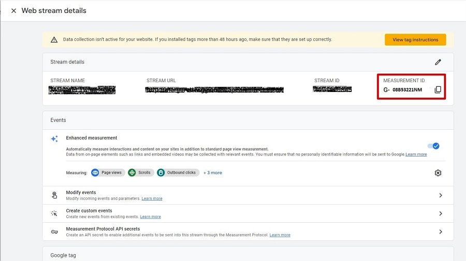
Task: Click the Page views eye icon
Action: click(95, 173)
